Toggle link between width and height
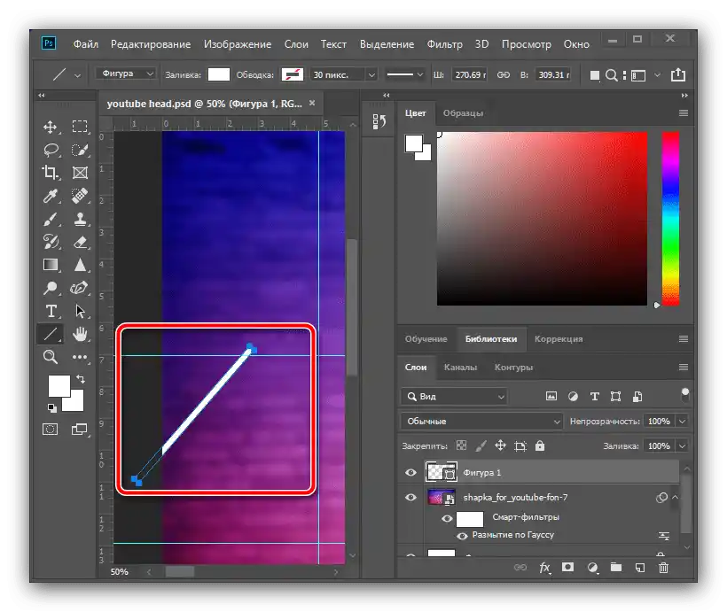 click(x=503, y=74)
